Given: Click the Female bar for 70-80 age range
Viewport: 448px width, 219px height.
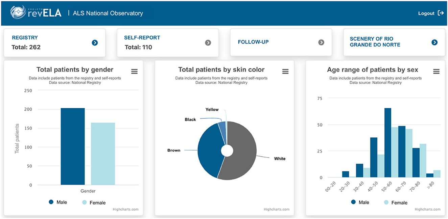Looking at the screenshot, I should pos(423,161).
